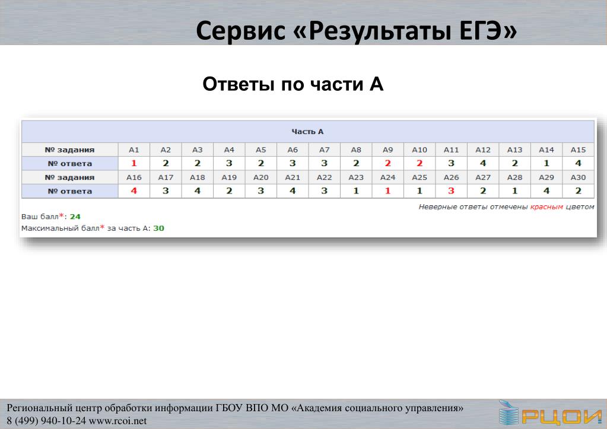Screen dimensions: 607x429
Task: Select the A24 task number cell
Action: (x=388, y=177)
